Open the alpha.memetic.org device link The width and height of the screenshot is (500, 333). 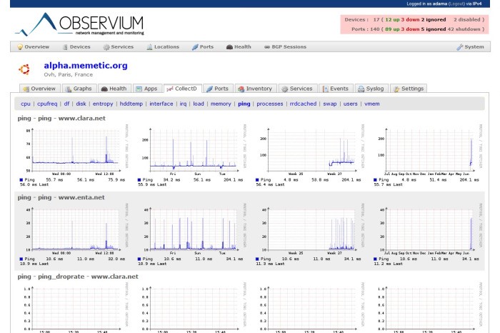85,66
